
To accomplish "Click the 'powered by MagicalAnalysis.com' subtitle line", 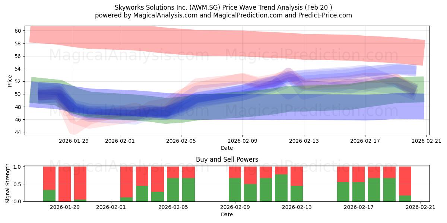I will tap(223, 15).
